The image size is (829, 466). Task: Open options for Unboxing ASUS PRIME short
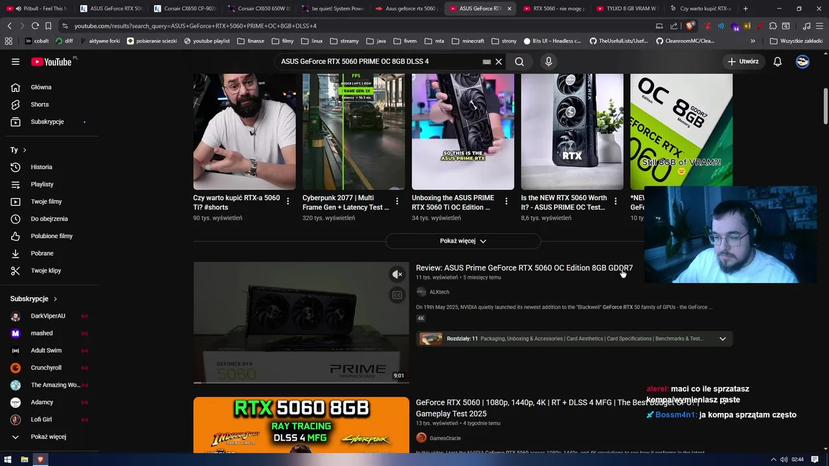506,201
